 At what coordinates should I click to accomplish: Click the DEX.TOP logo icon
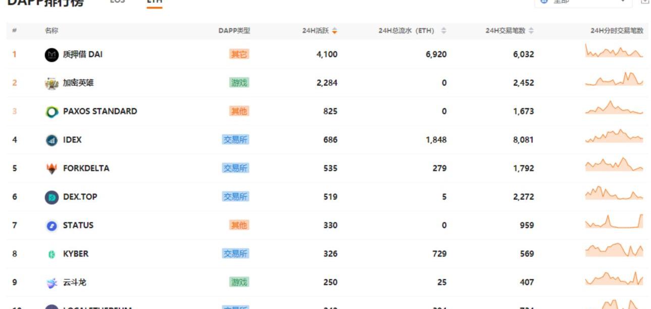click(52, 197)
